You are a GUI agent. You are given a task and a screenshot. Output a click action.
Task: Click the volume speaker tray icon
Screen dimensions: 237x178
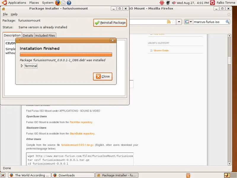[174, 3]
